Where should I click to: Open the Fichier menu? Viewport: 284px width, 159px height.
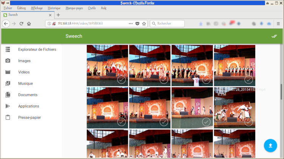pyautogui.click(x=8, y=8)
